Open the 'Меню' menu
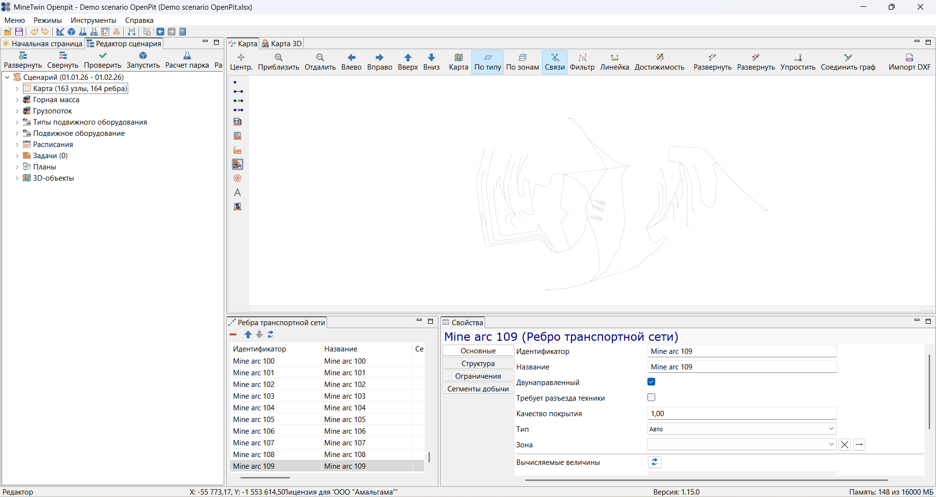Image resolution: width=936 pixels, height=497 pixels. [x=15, y=20]
